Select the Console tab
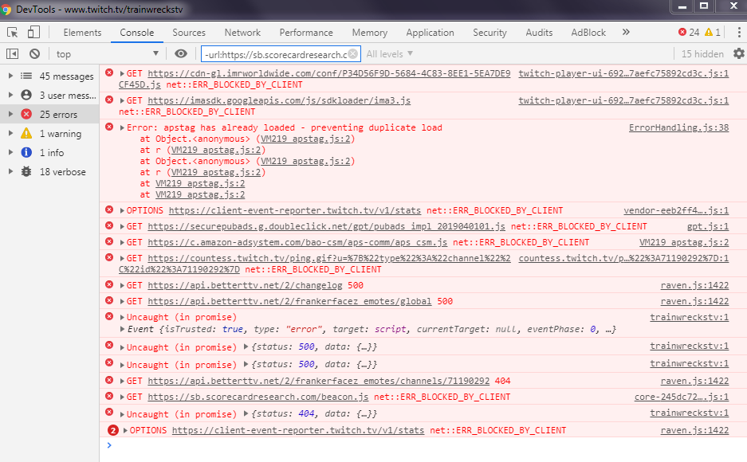This screenshot has height=462, width=747. (x=137, y=33)
